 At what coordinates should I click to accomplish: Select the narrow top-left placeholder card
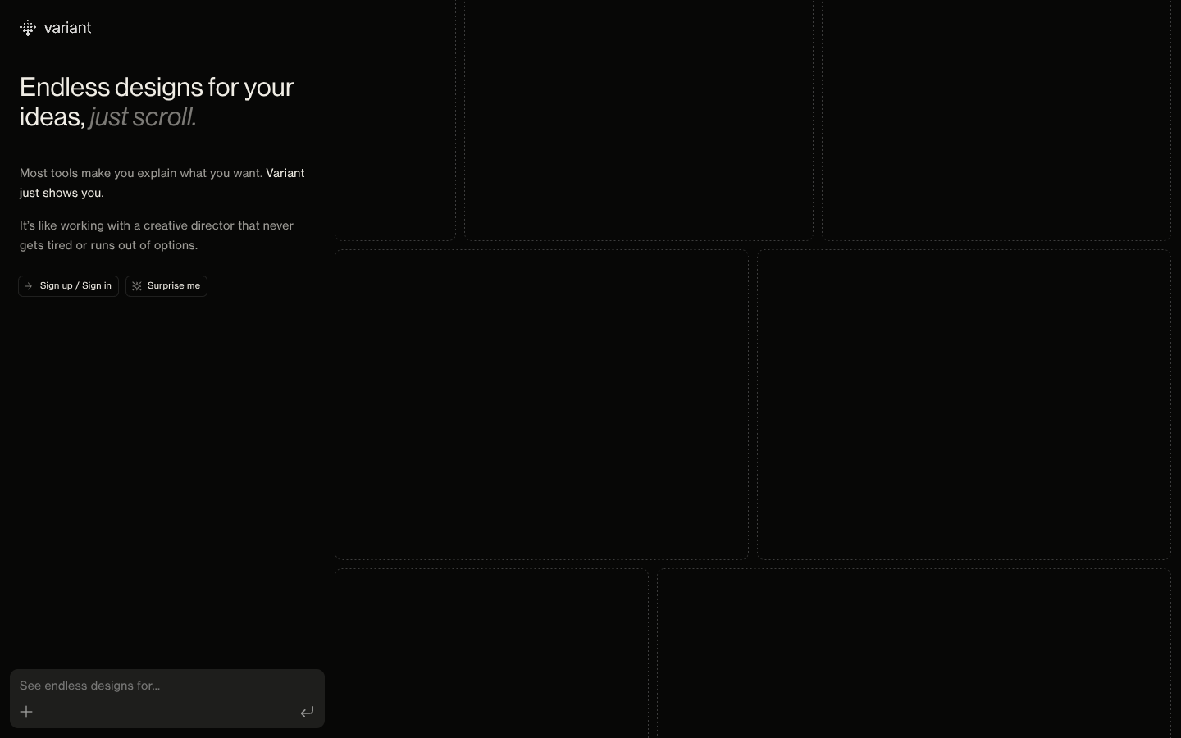tap(395, 120)
